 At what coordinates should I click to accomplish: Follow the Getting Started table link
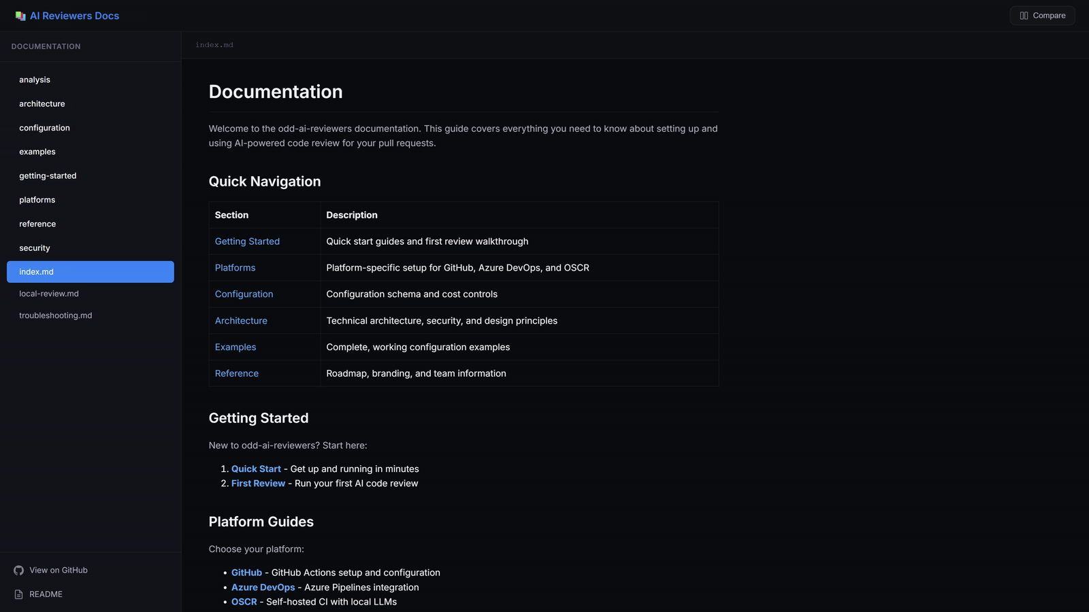(x=247, y=241)
